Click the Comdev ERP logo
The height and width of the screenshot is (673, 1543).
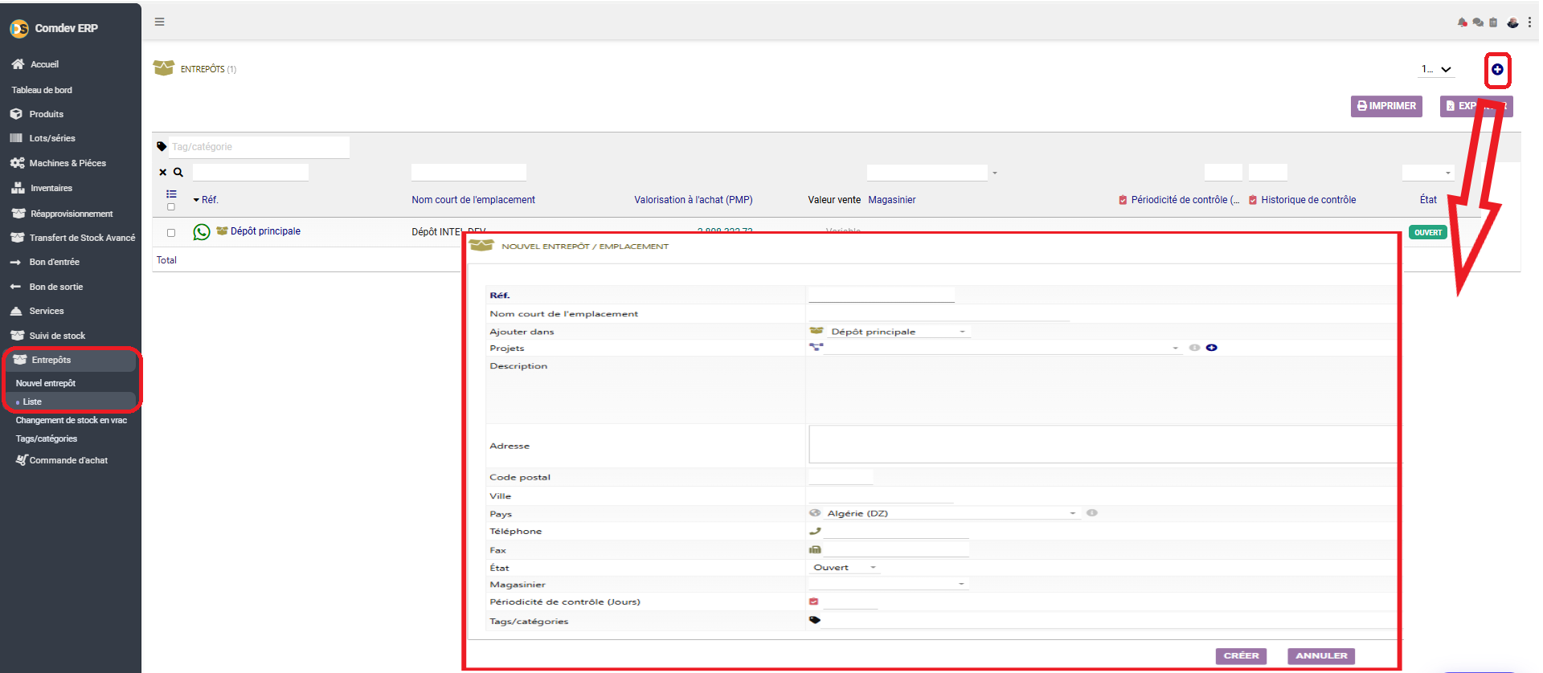[19, 28]
